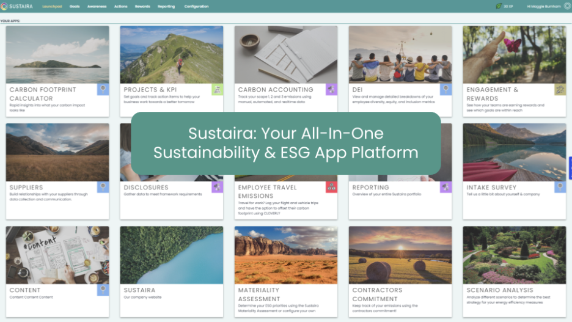The width and height of the screenshot is (572, 322).
Task: Open the Configuration menu
Action: [x=196, y=7]
